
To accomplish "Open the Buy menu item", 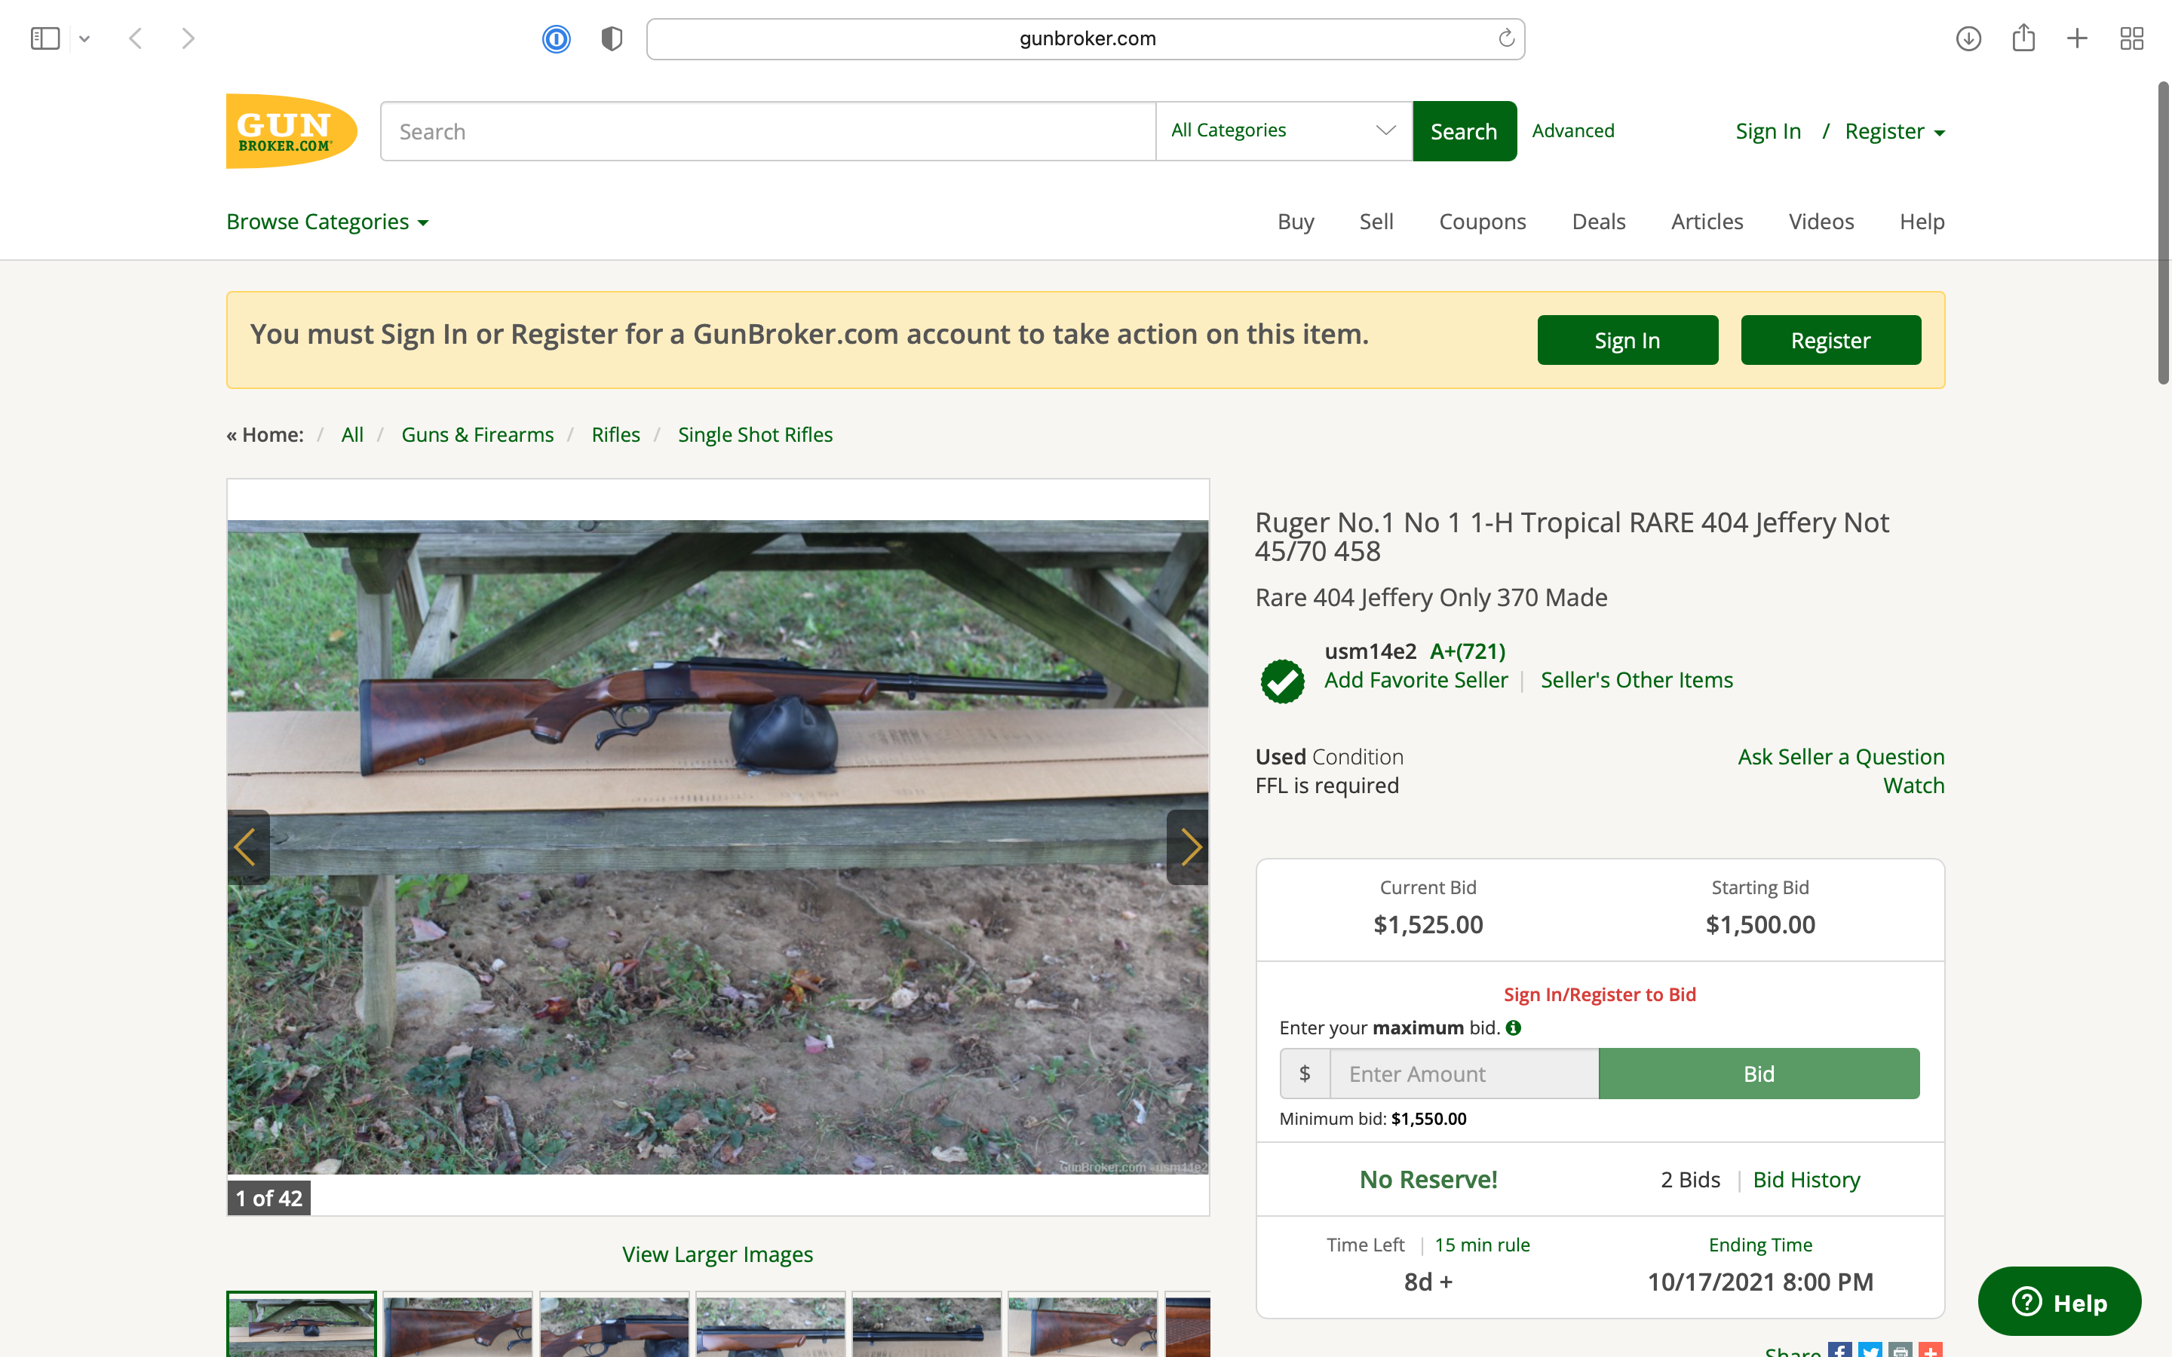I will [x=1295, y=222].
